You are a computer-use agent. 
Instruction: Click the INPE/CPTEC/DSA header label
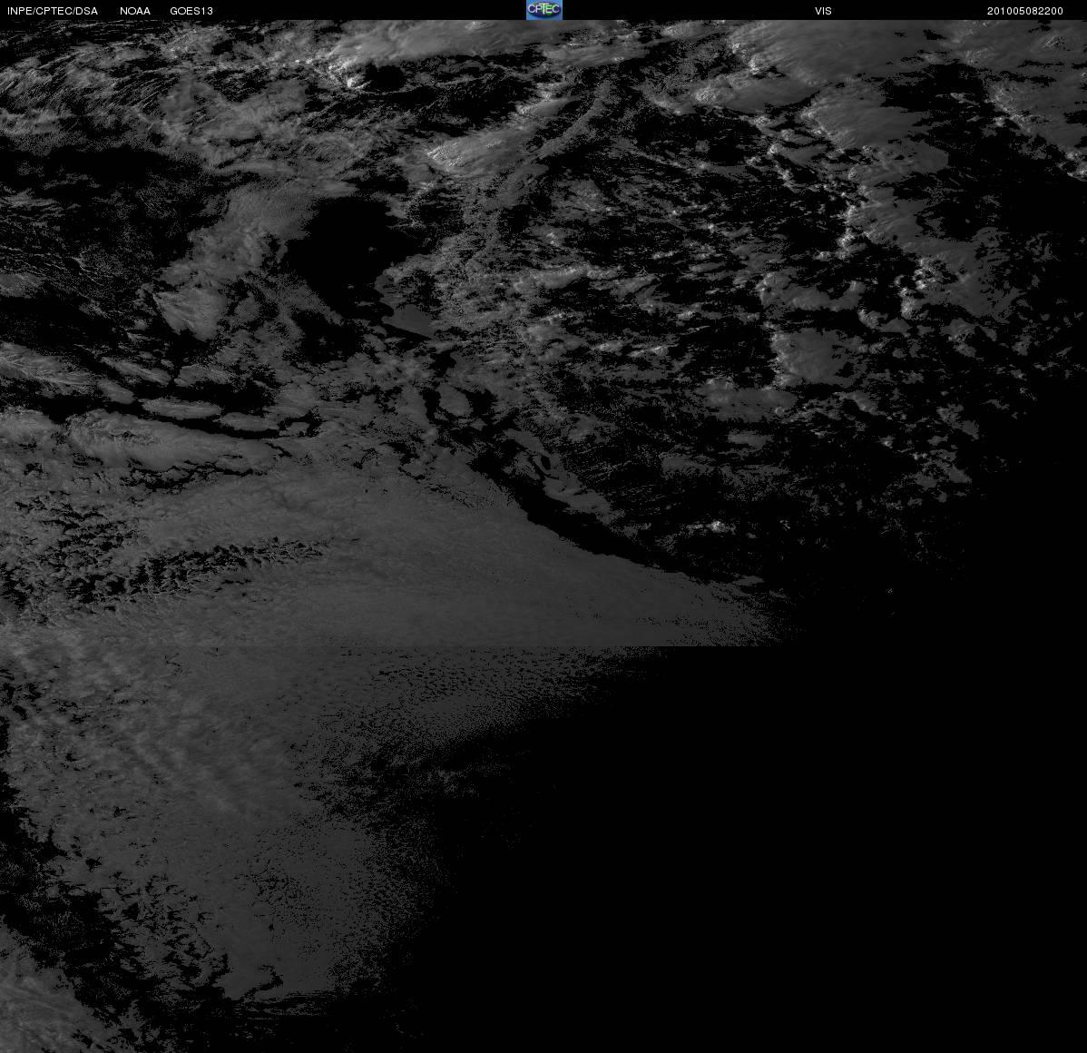coord(53,11)
